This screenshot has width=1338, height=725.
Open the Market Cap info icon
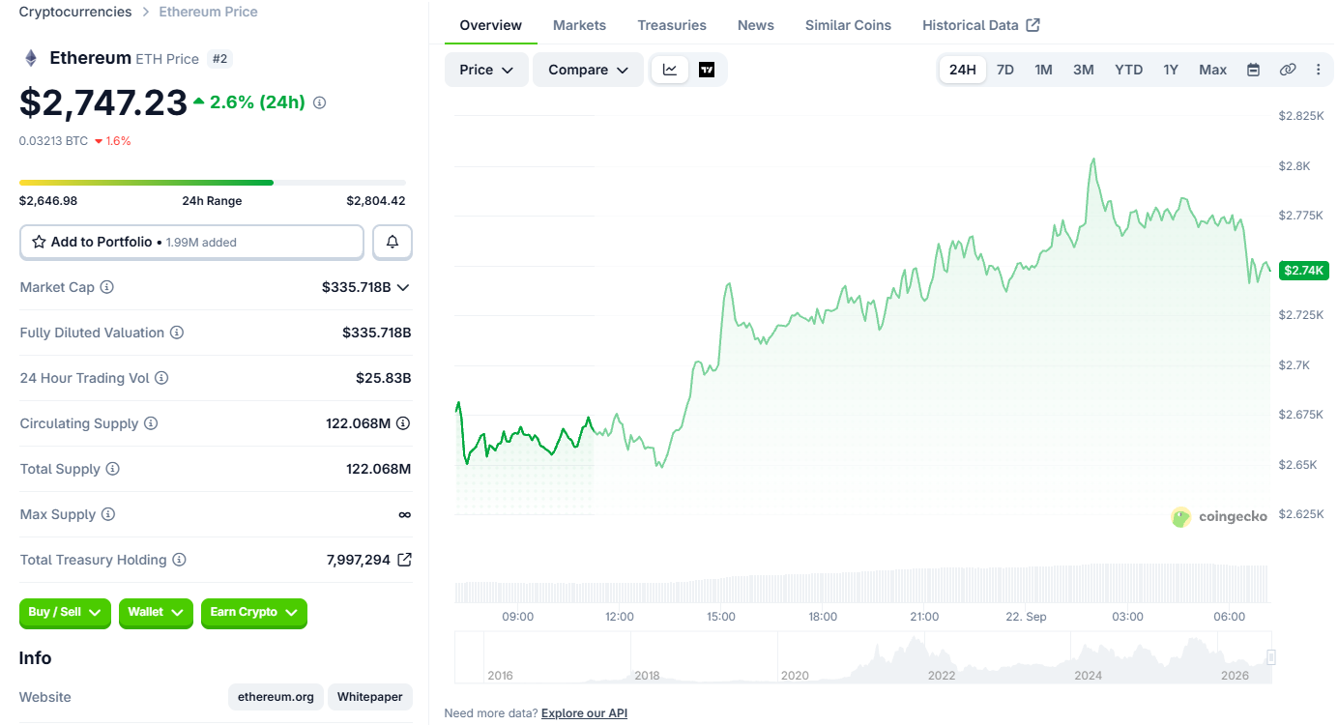[x=107, y=287]
